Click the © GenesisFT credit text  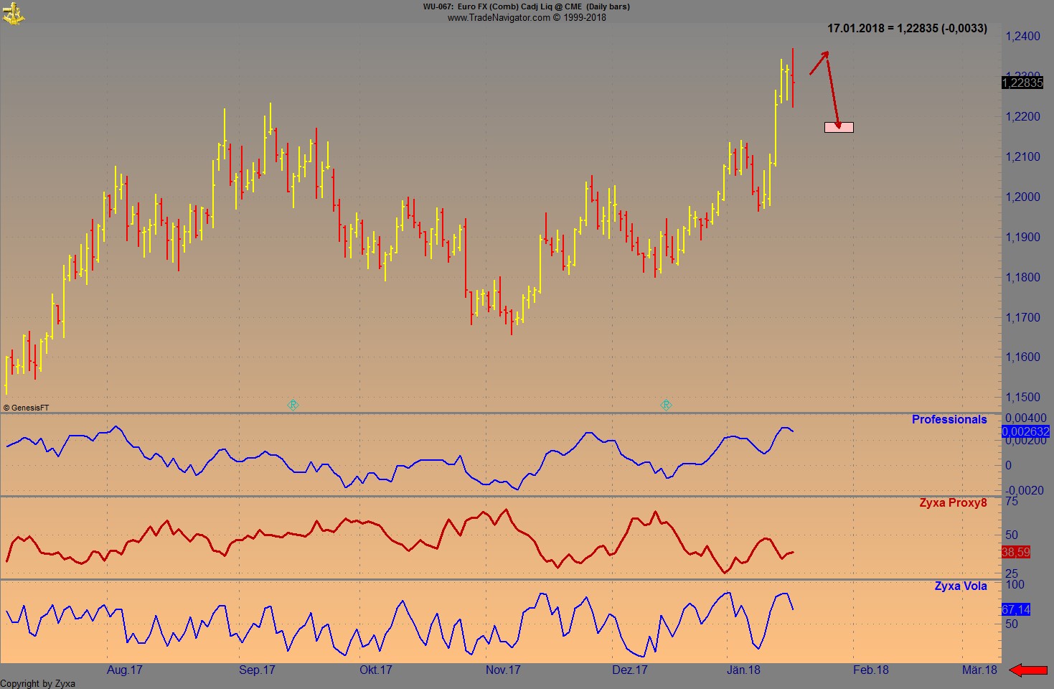coord(27,407)
